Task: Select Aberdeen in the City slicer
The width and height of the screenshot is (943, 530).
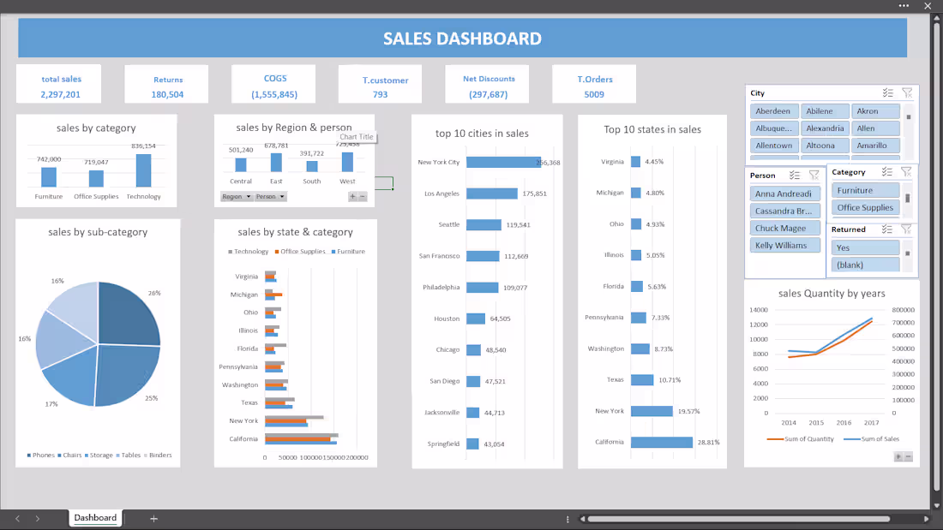Action: click(x=773, y=110)
